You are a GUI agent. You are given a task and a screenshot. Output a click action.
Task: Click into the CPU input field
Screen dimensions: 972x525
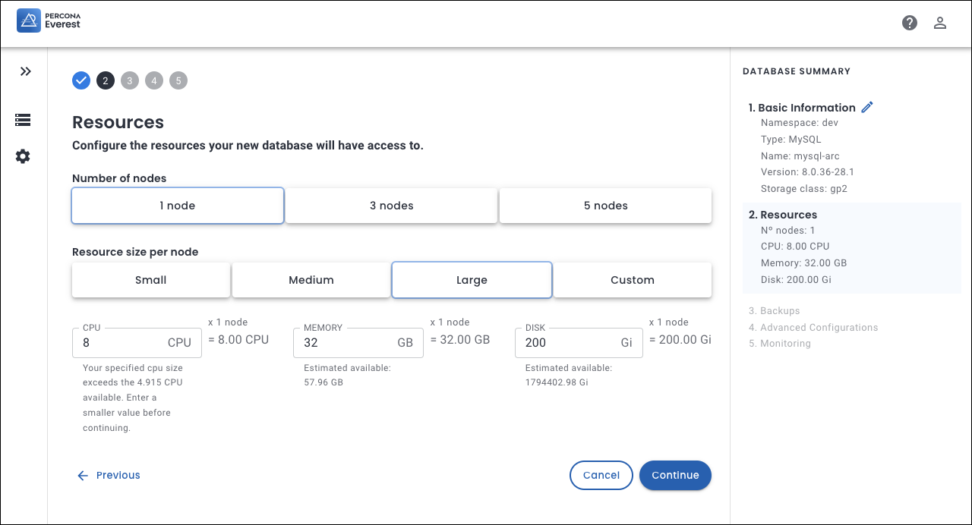pyautogui.click(x=121, y=343)
